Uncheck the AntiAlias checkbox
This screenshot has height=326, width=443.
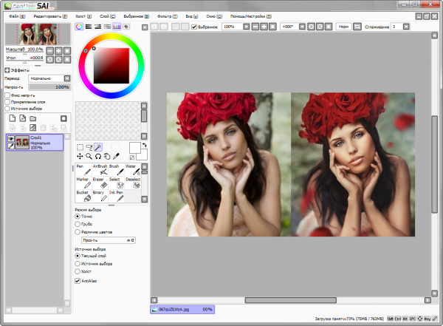78,281
